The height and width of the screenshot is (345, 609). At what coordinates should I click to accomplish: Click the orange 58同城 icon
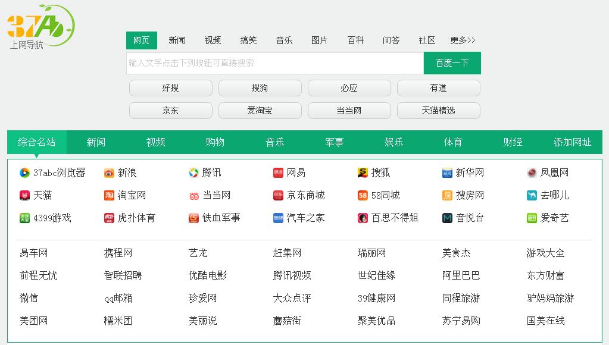[363, 195]
